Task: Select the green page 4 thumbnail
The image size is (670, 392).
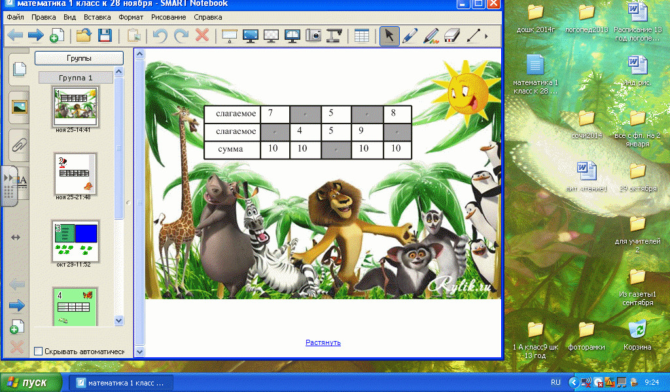Action: 76,306
